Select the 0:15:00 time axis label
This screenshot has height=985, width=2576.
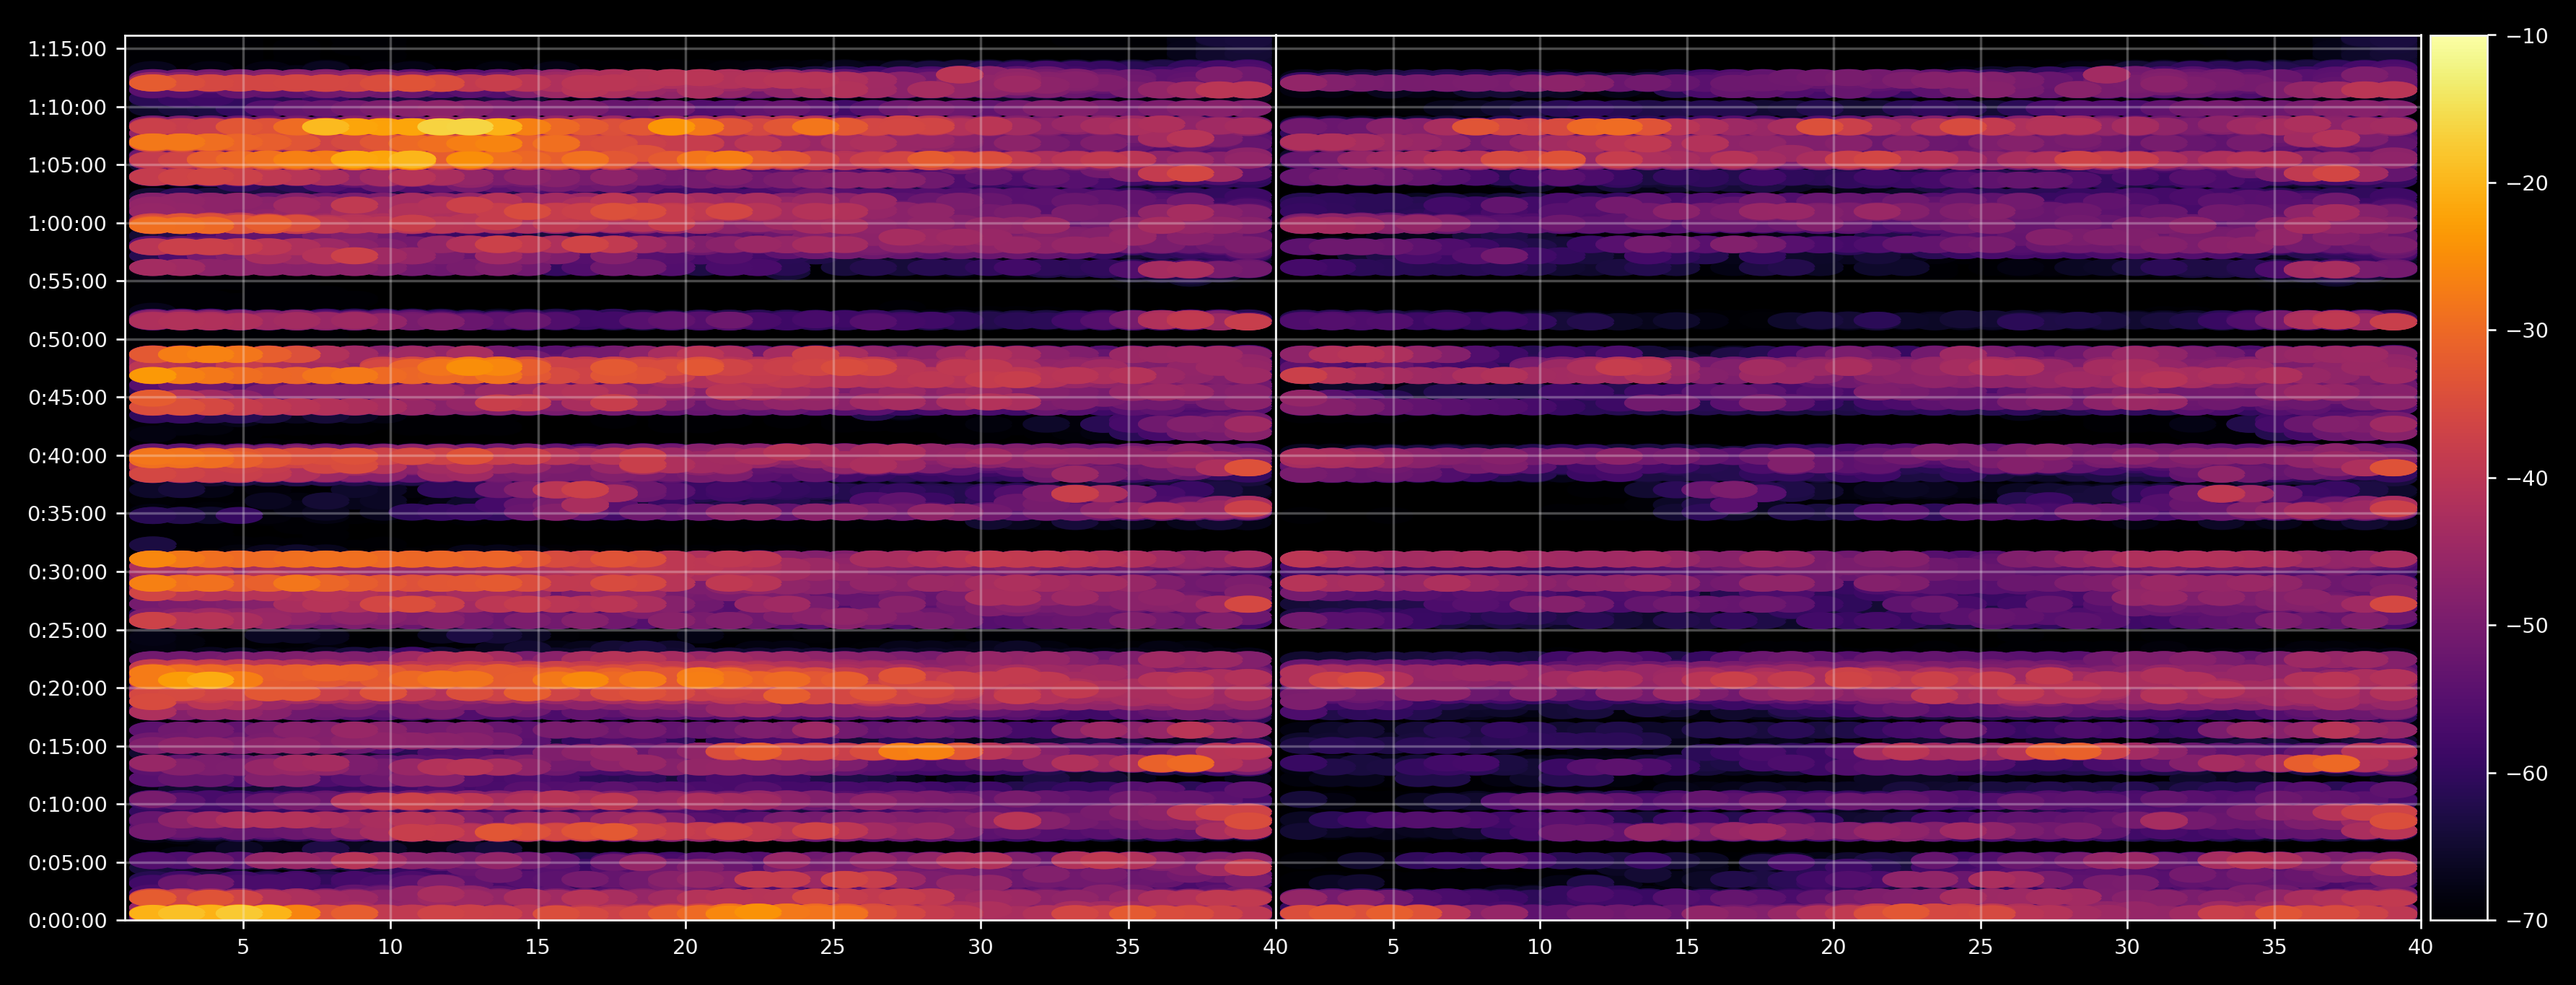click(x=67, y=746)
